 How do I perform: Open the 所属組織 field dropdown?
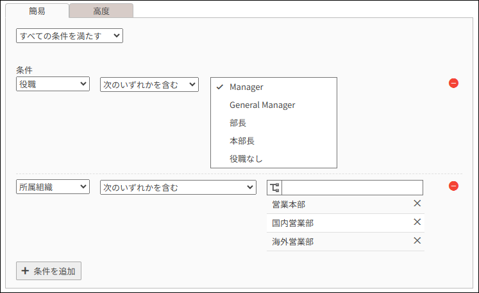53,187
